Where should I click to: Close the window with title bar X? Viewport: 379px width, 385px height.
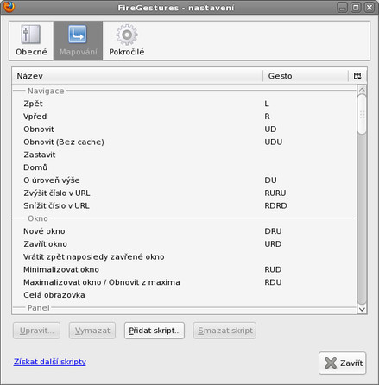370,8
